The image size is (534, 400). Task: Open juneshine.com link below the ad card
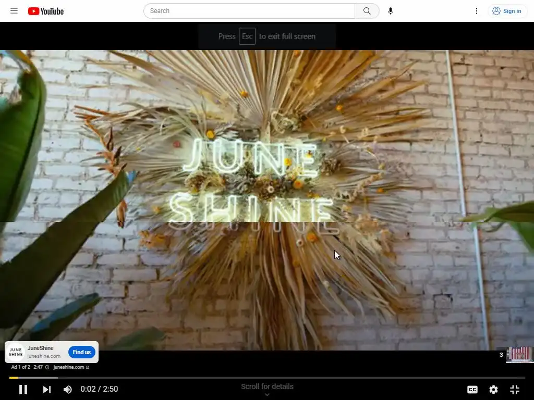coord(71,367)
